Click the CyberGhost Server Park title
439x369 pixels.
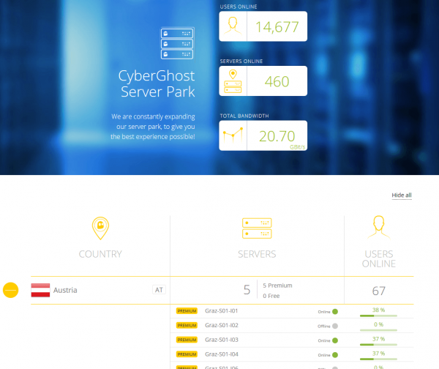[157, 83]
